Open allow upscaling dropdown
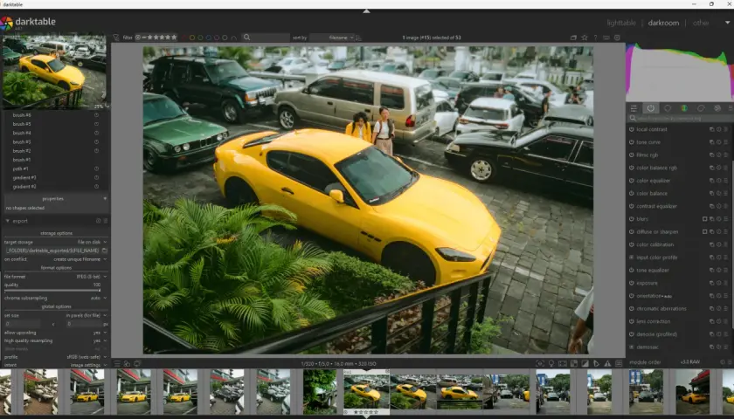The width and height of the screenshot is (734, 419). click(x=56, y=333)
